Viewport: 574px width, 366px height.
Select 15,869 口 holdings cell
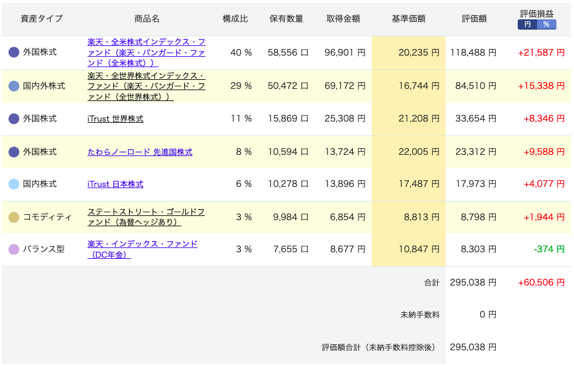[x=288, y=119]
